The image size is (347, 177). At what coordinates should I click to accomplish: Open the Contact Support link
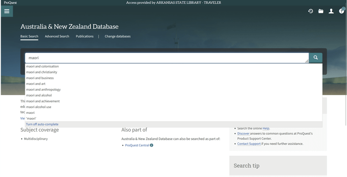[249, 144]
